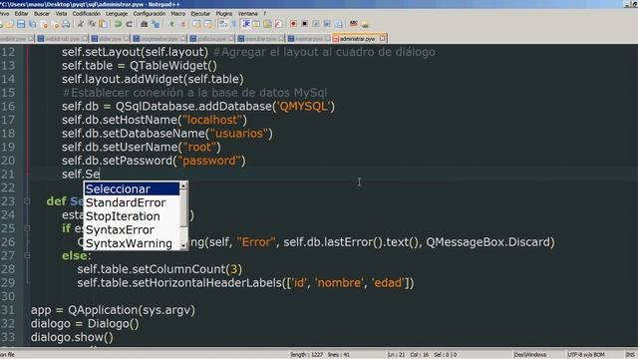Click the red Record Macro button

click(293, 24)
